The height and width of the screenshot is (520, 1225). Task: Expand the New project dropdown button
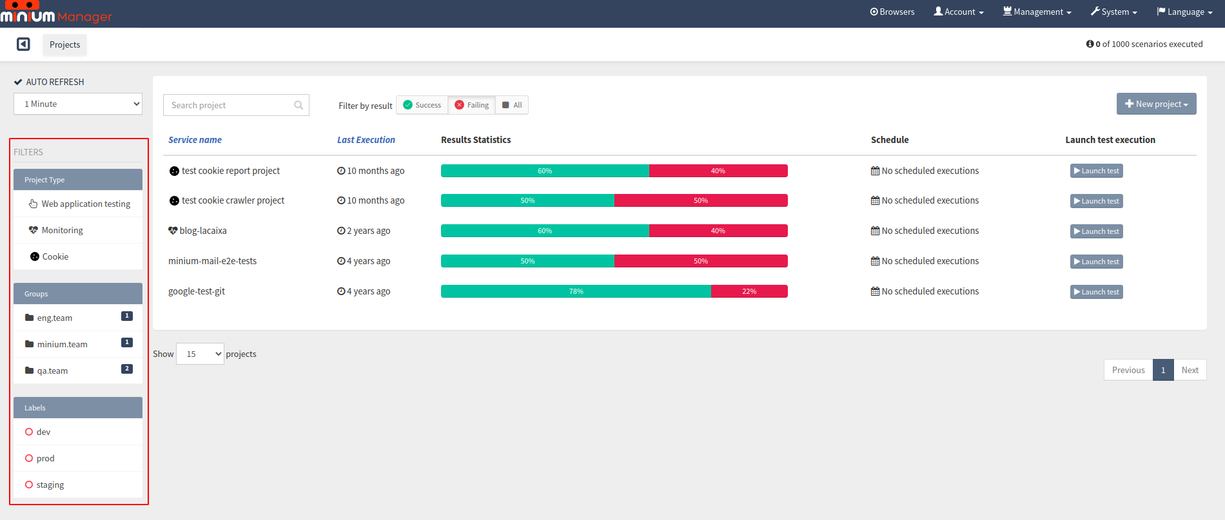tap(1156, 104)
